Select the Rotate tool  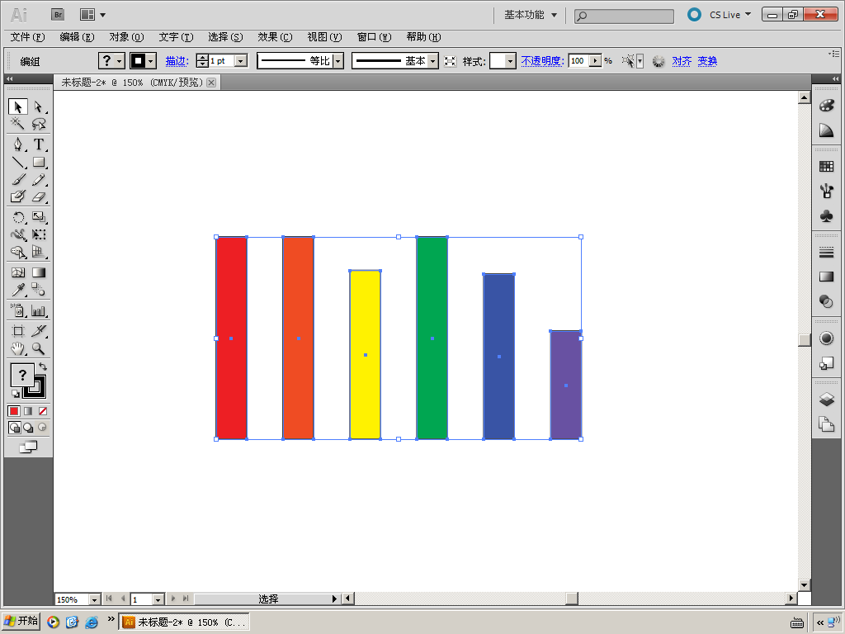[x=18, y=217]
